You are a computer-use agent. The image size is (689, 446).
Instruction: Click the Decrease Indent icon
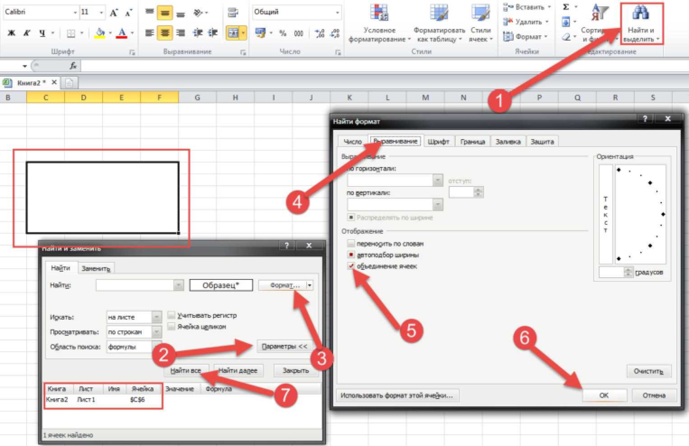tap(198, 33)
